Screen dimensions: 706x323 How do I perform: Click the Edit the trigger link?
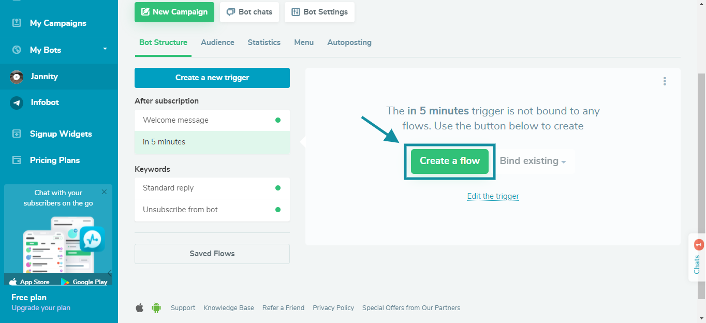[x=493, y=196]
